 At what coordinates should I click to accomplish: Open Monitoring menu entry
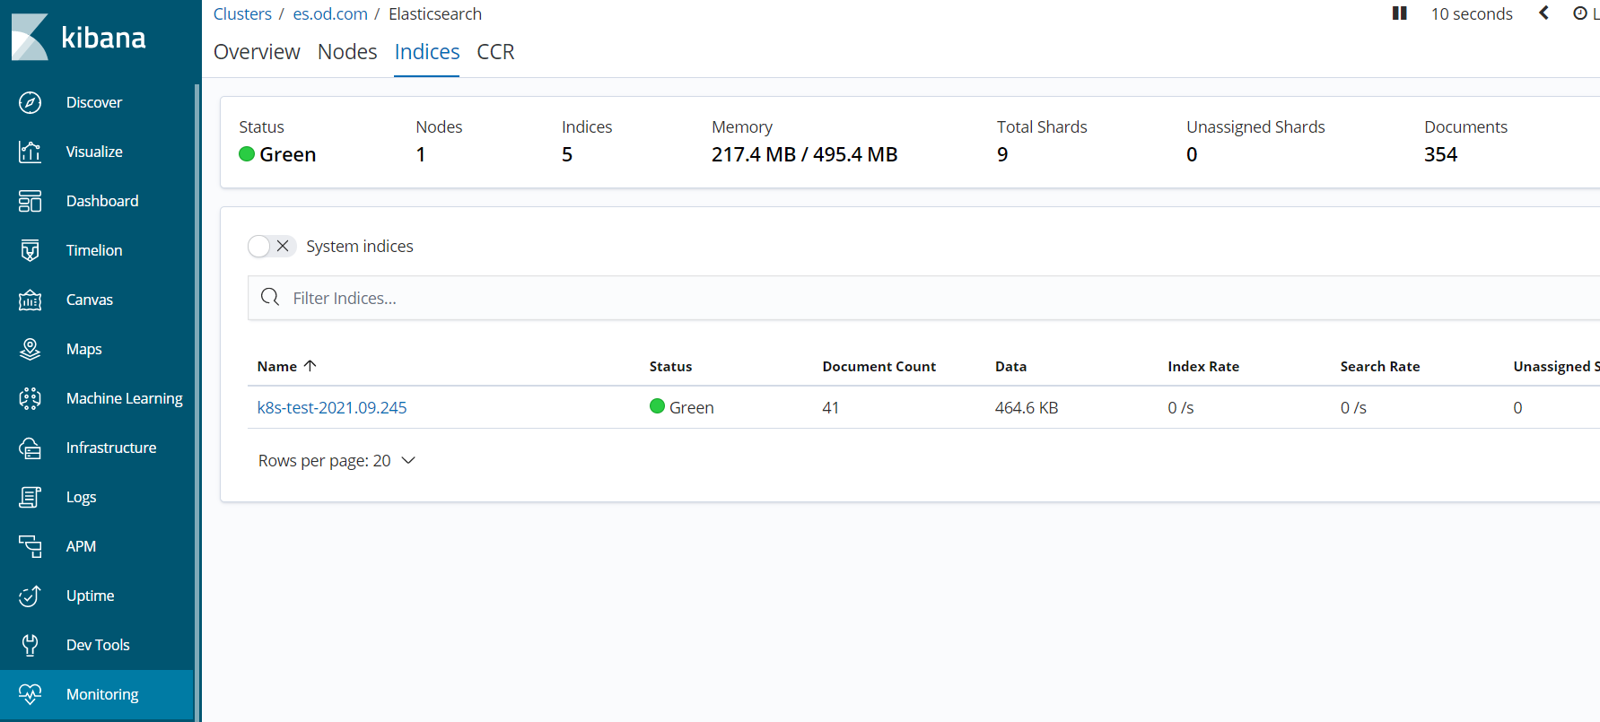[102, 694]
